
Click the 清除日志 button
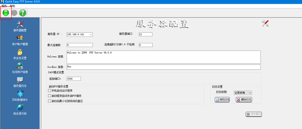[x=244, y=100]
